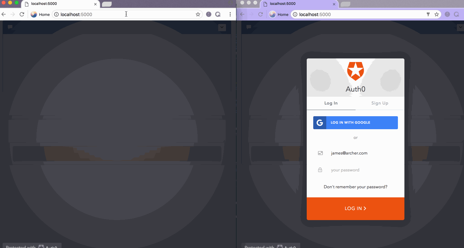464x248 pixels.
Task: Switch to the Log In tab
Action: 331,103
